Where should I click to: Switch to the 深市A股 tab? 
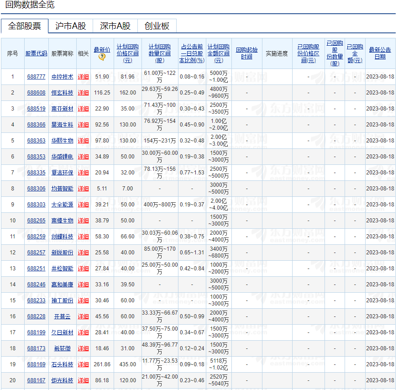(x=115, y=26)
